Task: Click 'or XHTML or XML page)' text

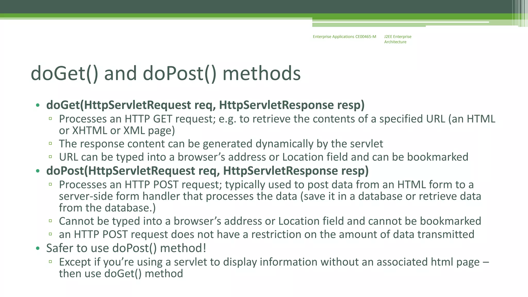Action: (x=117, y=130)
